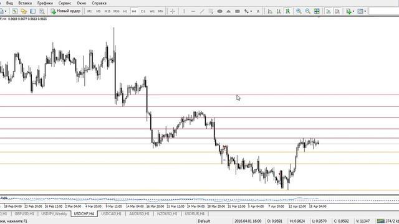Select the Arrows drawing tool
Image resolution: width=399 pixels, height=224 pixels.
(x=246, y=11)
